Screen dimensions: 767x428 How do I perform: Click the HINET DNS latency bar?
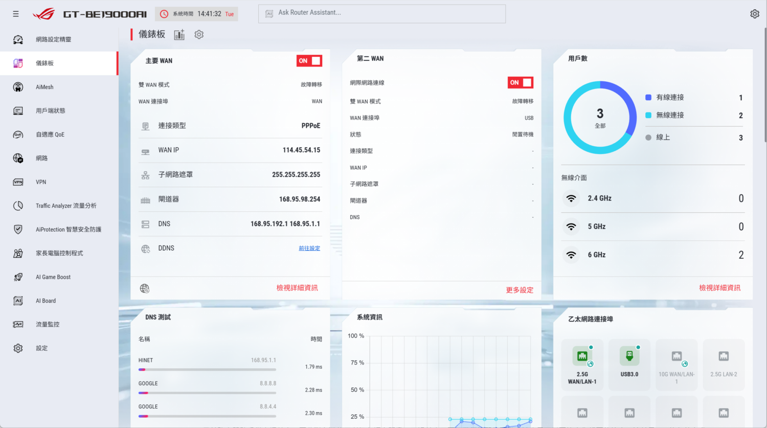(207, 369)
